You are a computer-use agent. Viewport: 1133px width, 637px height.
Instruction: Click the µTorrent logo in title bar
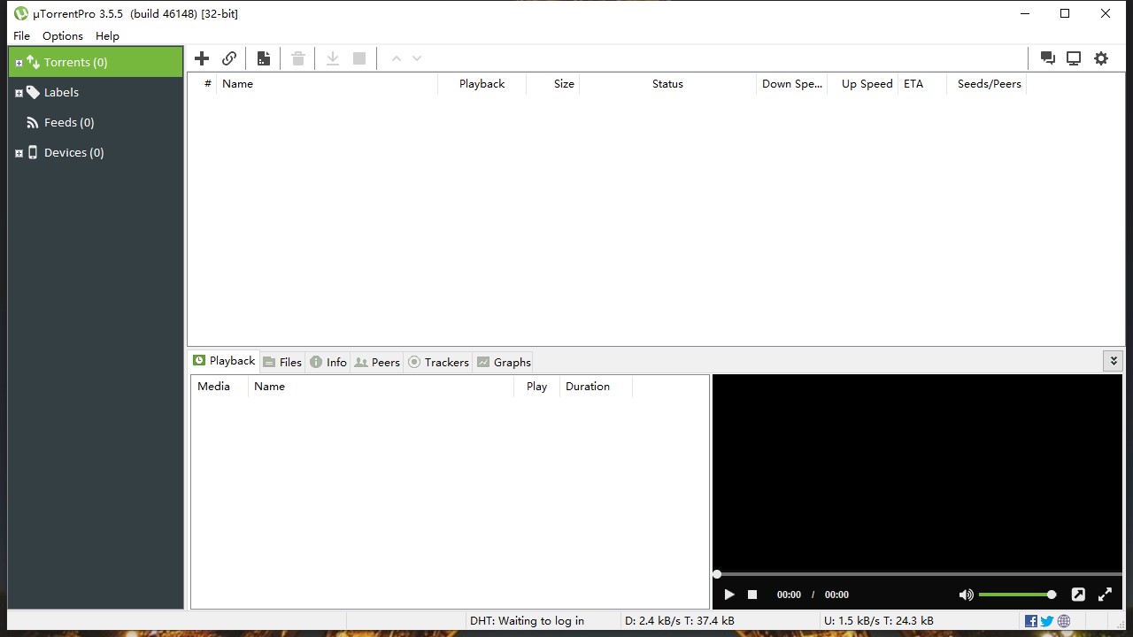pos(21,13)
